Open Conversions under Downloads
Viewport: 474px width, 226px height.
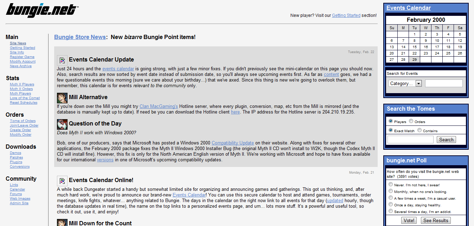click(20, 167)
